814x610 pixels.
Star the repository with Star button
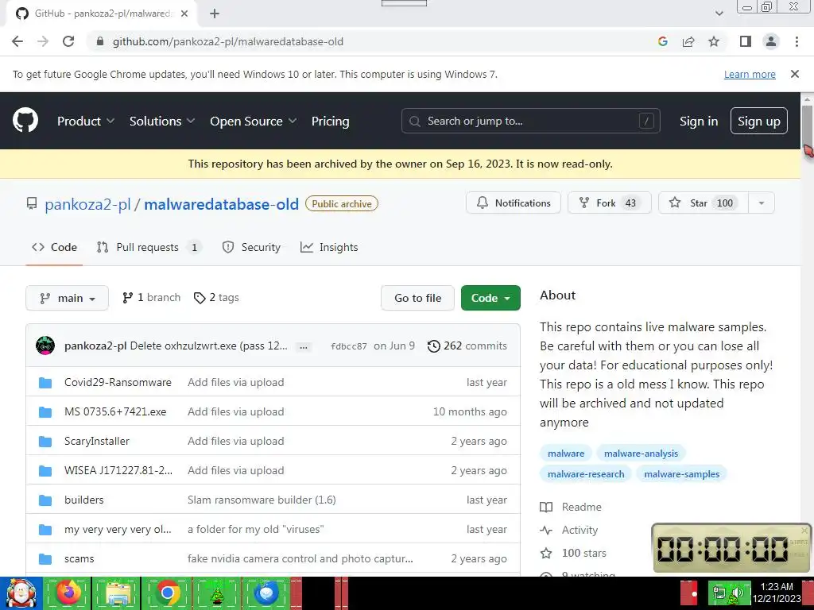pos(704,203)
